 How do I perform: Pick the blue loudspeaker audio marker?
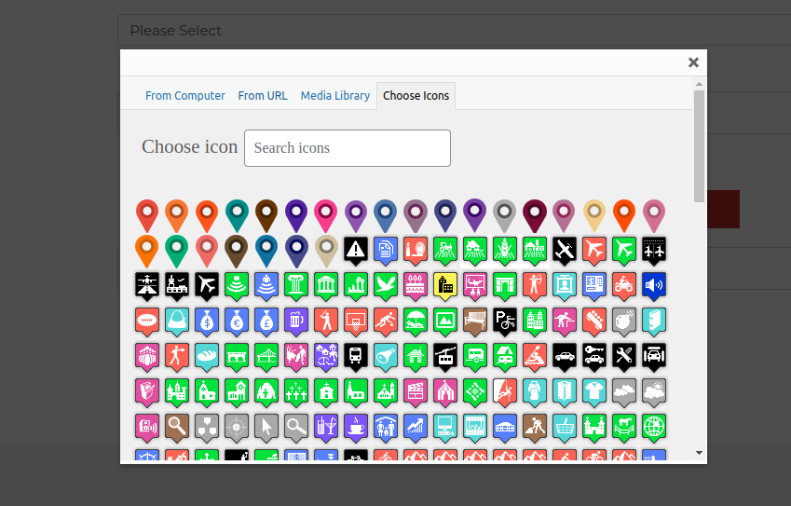pos(654,285)
